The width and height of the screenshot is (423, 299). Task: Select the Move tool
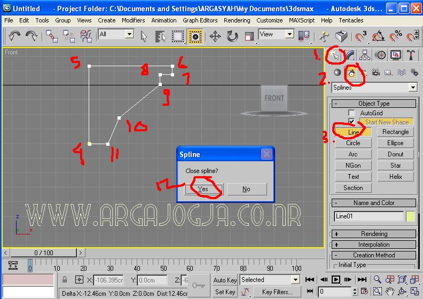[x=215, y=36]
